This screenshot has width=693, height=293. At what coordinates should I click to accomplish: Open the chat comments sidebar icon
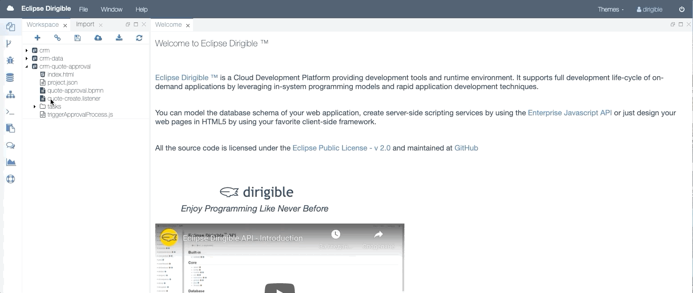point(11,146)
